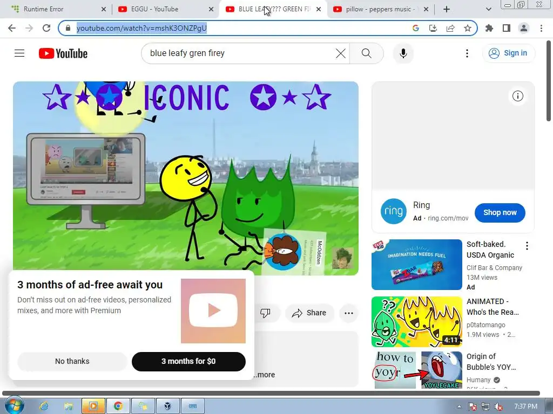
Task: Open the Soft-baked. USDA Organic ad title
Action: (490, 250)
